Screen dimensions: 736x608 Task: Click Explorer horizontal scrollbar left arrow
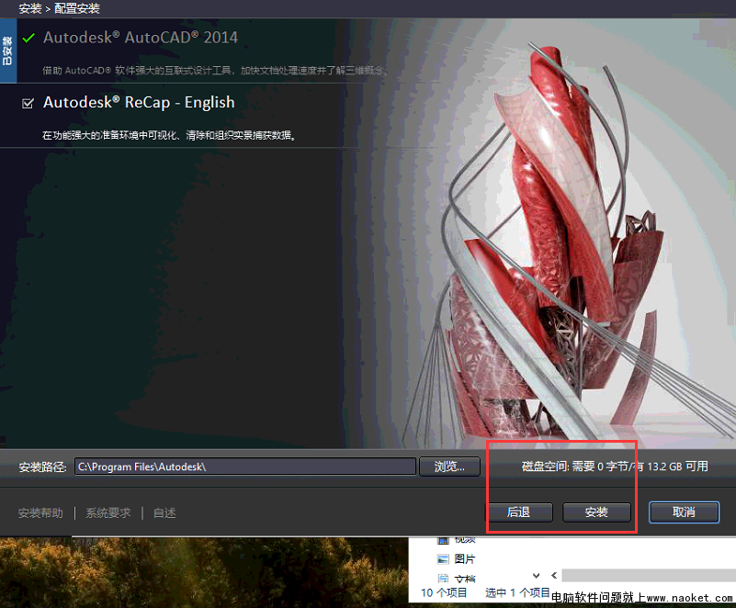click(554, 575)
